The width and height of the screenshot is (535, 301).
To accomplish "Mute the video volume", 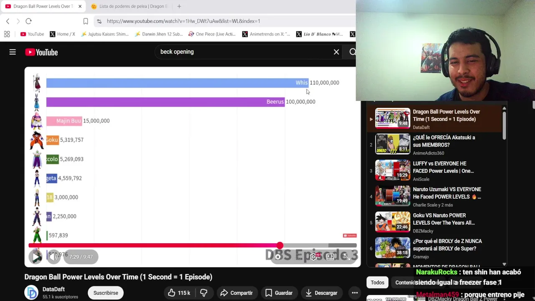I will [x=53, y=257].
